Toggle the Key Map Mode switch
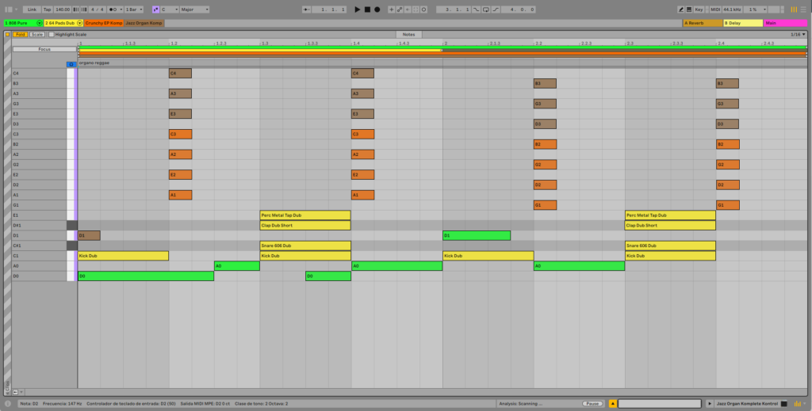Viewport: 812px width, 411px height. tap(699, 10)
